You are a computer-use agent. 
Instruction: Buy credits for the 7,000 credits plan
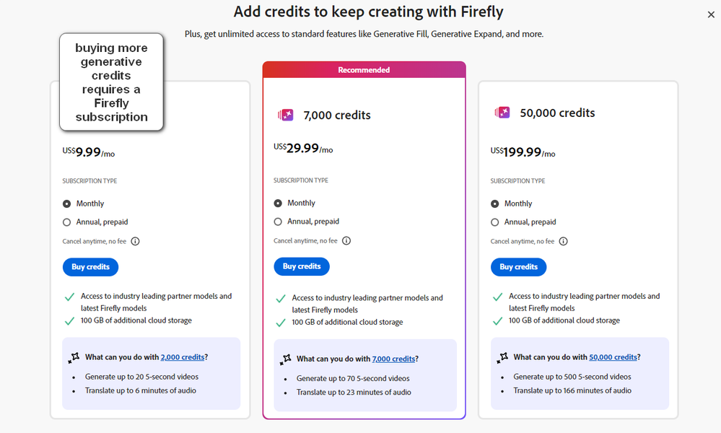click(302, 266)
